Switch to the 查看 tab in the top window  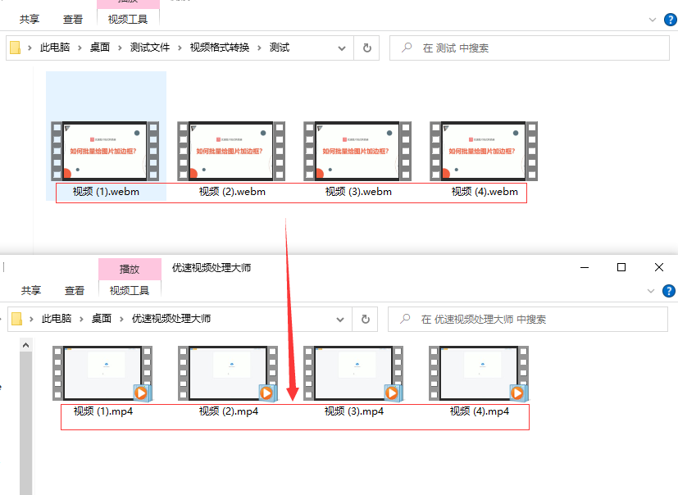71,19
